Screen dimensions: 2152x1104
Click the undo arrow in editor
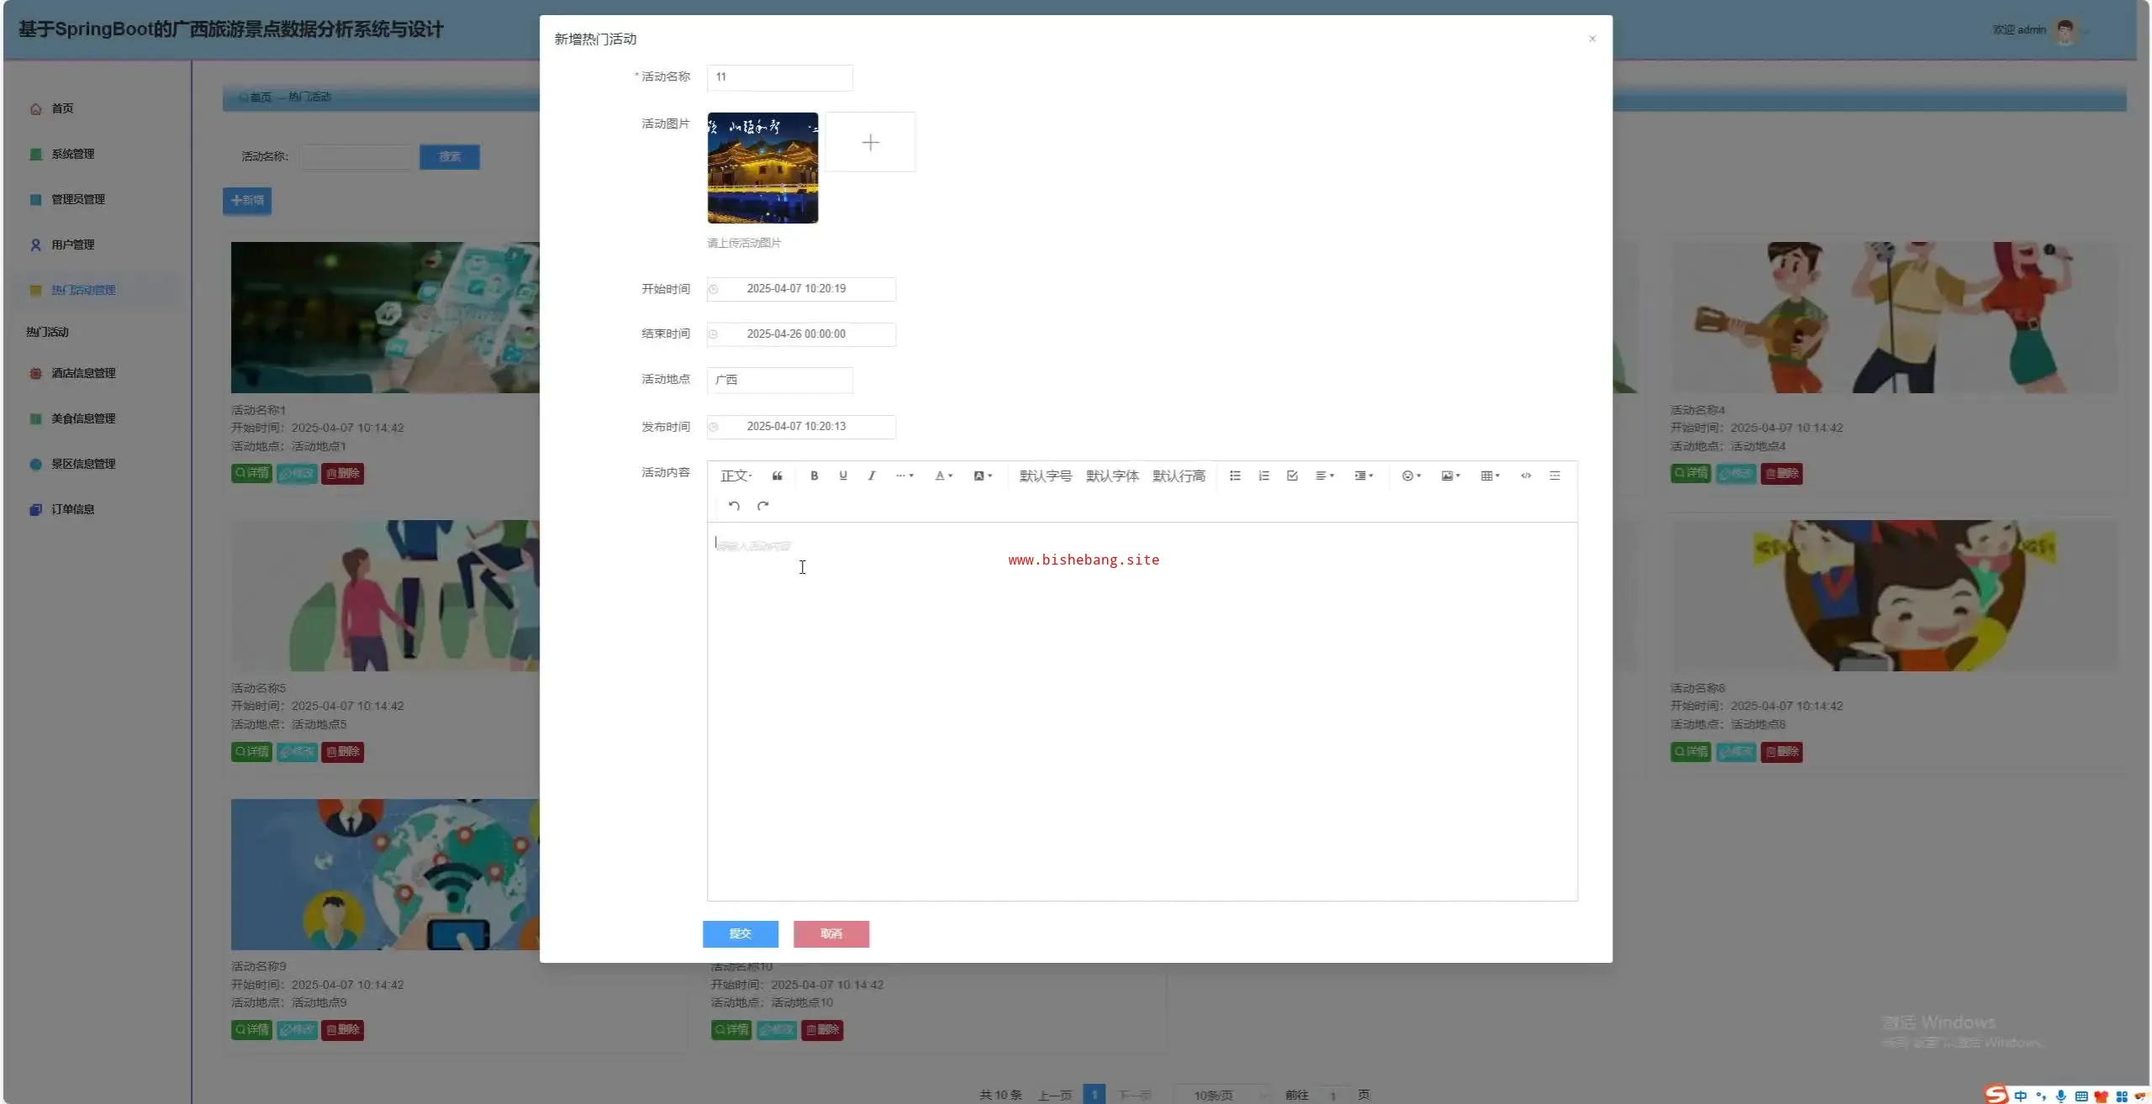tap(734, 506)
